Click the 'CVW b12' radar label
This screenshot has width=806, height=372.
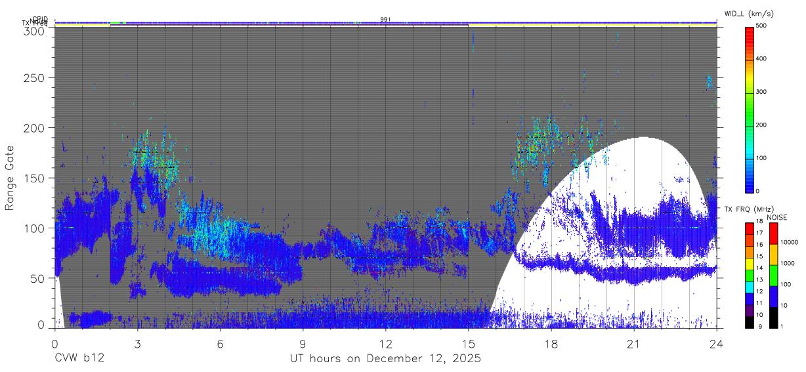[x=79, y=359]
